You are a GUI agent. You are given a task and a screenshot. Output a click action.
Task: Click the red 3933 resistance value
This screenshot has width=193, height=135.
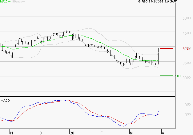pyautogui.click(x=186, y=49)
